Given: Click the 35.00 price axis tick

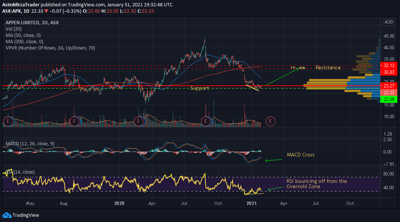Looking at the screenshot, I should 389,59.
